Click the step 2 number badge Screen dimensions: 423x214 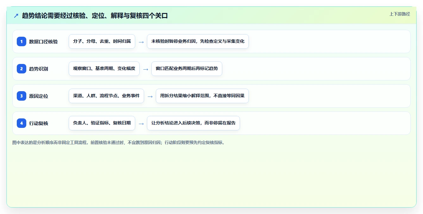tap(22, 69)
